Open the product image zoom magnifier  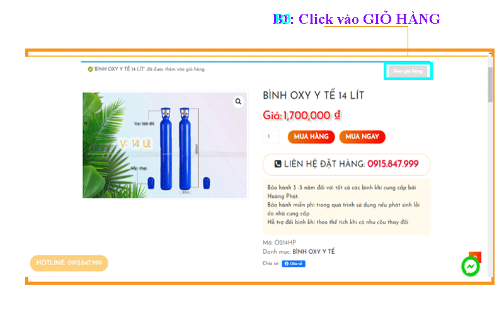click(x=238, y=101)
